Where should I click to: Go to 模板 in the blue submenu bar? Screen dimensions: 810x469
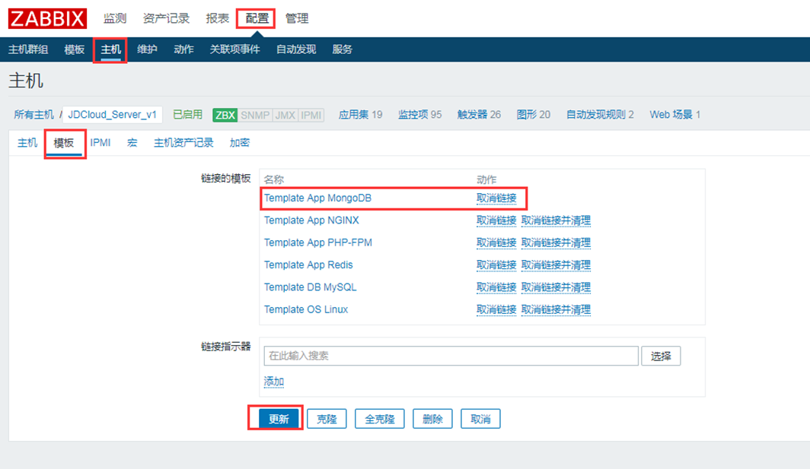point(75,49)
